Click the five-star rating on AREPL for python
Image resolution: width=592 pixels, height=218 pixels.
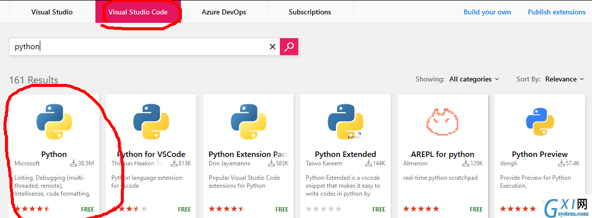pos(421,209)
